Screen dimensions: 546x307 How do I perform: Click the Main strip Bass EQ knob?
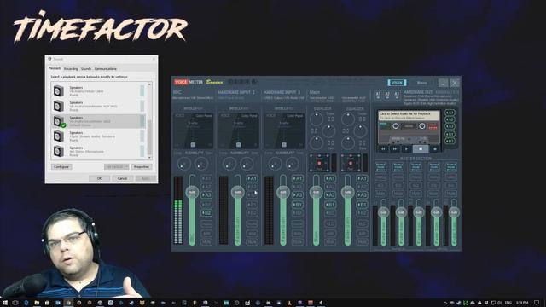click(x=317, y=142)
